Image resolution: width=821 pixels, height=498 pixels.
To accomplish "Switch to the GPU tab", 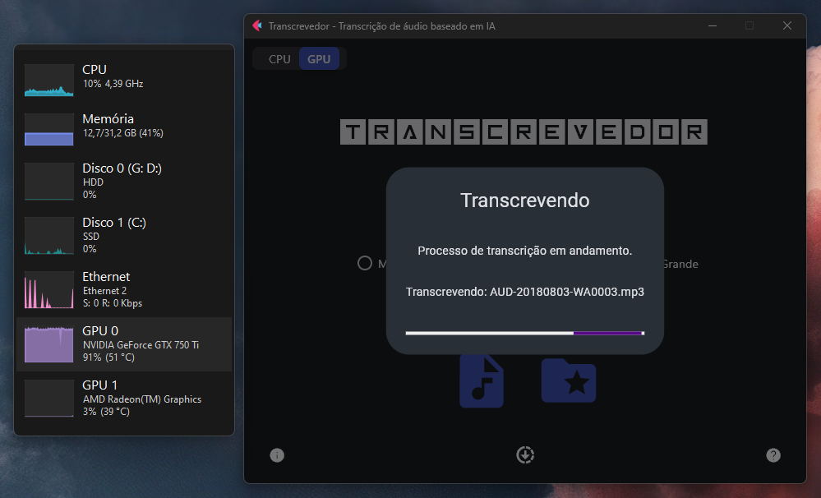I will pos(321,58).
